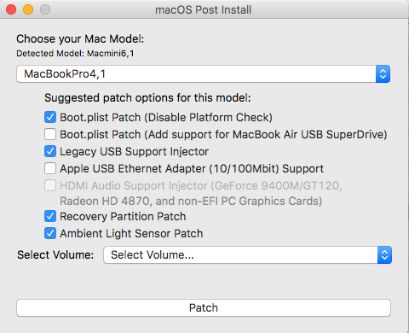Viewport: 409px width, 333px height.
Task: Click the blue arrows of volume selector
Action: point(384,254)
